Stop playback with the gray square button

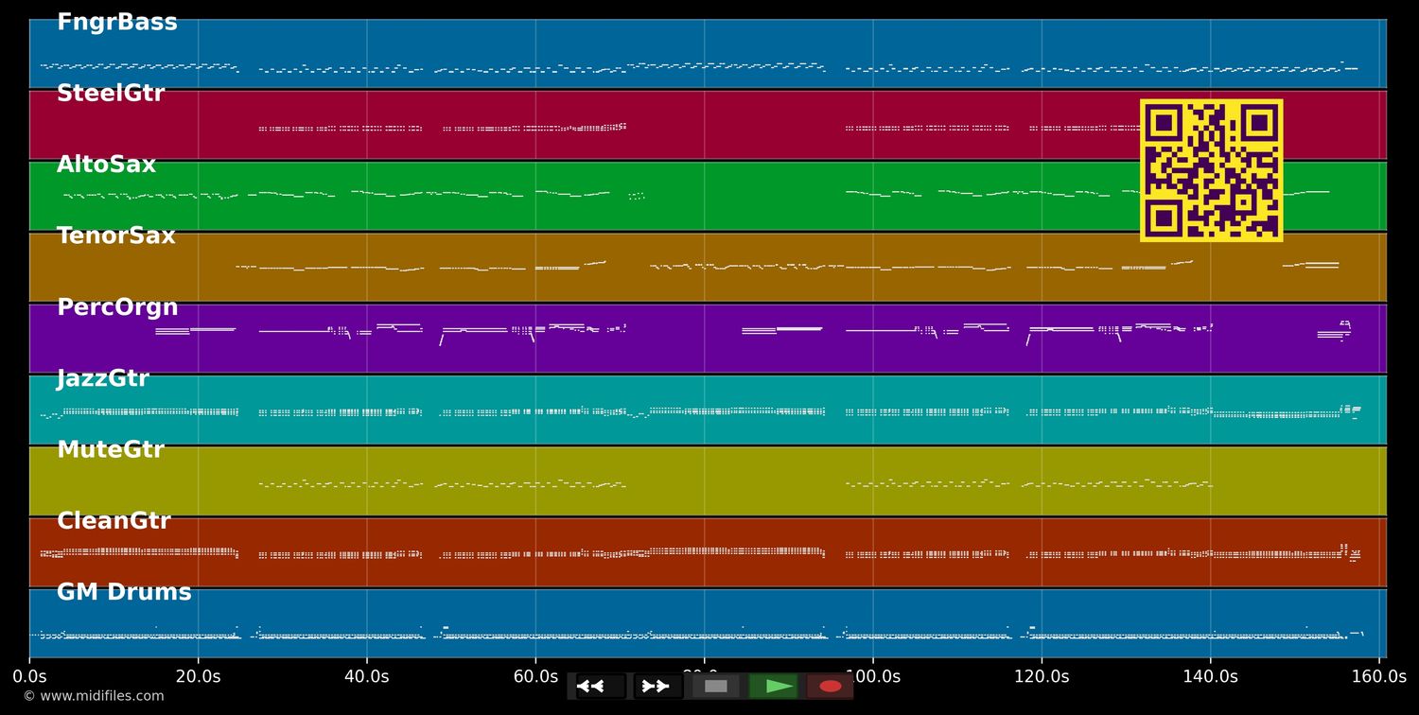click(716, 687)
